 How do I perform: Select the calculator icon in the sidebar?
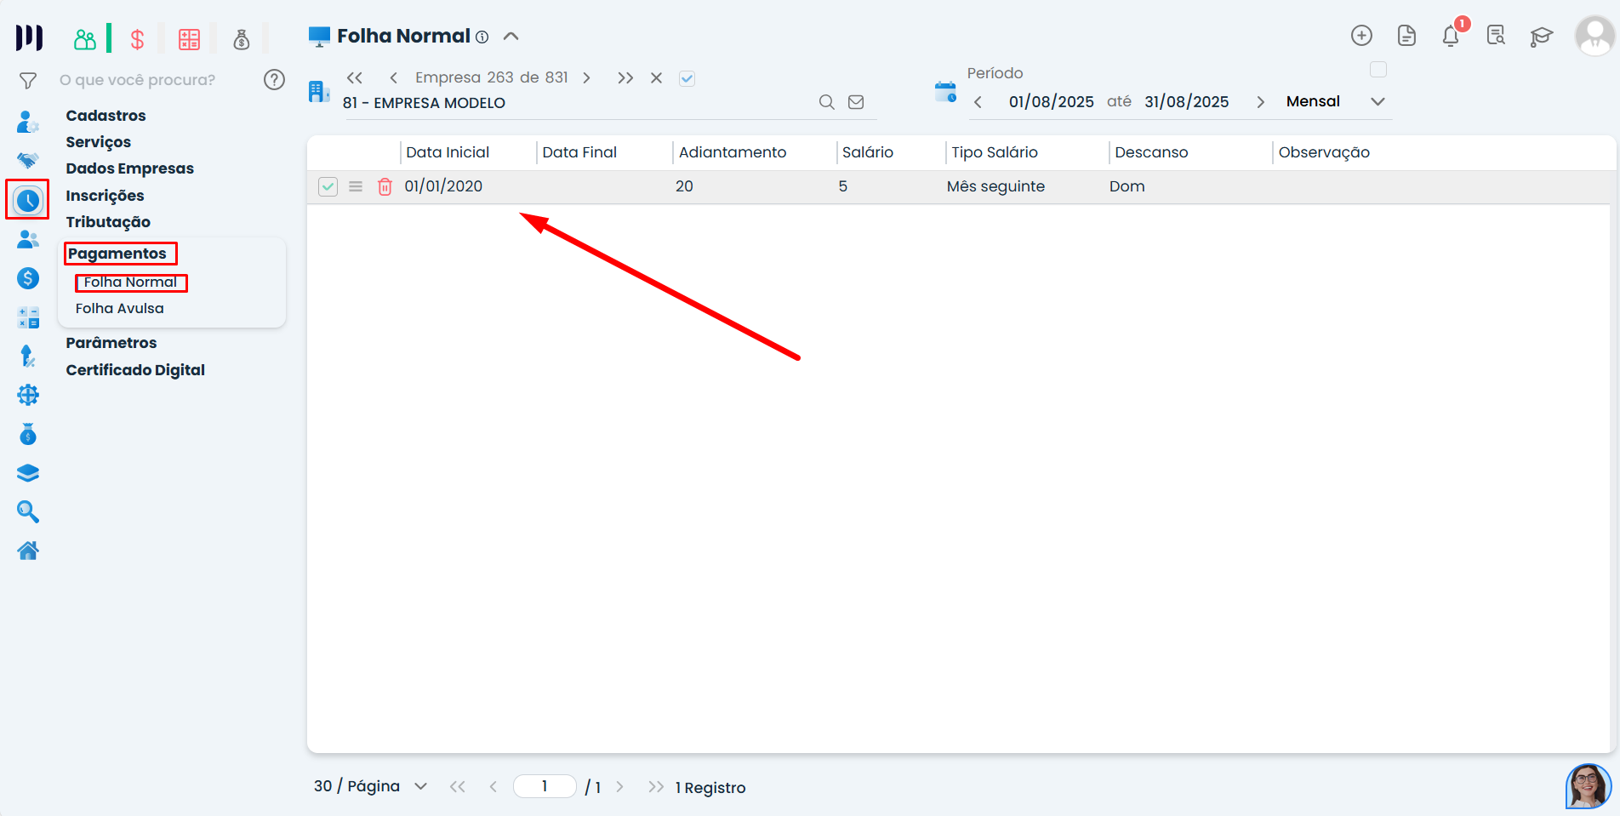coord(28,317)
